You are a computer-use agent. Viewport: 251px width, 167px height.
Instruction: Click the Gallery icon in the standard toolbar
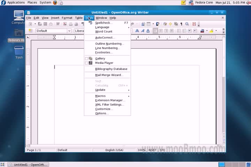[176, 24]
